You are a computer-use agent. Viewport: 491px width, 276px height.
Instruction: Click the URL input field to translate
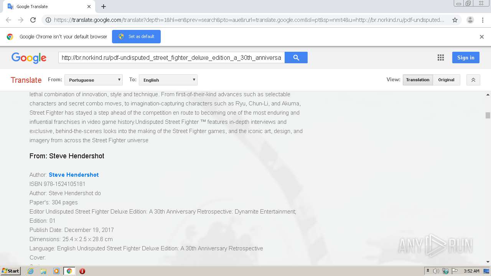coord(171,58)
